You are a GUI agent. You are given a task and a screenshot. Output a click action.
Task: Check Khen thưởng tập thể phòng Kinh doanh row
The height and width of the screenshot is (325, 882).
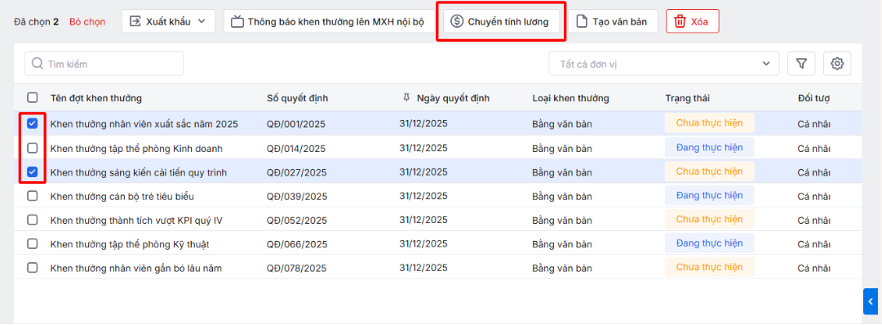pos(33,148)
